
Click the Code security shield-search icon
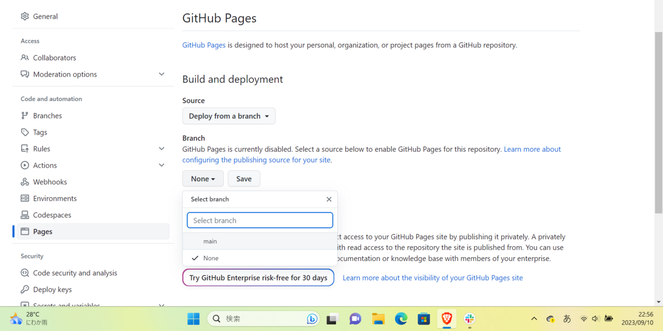point(25,273)
